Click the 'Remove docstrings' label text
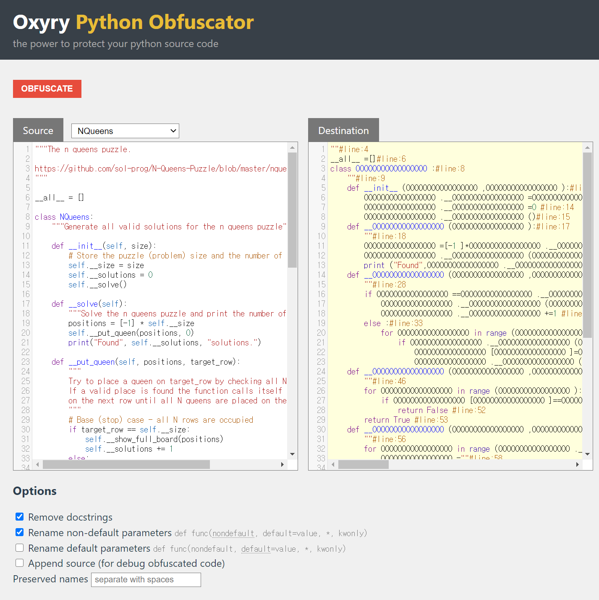 (70, 517)
